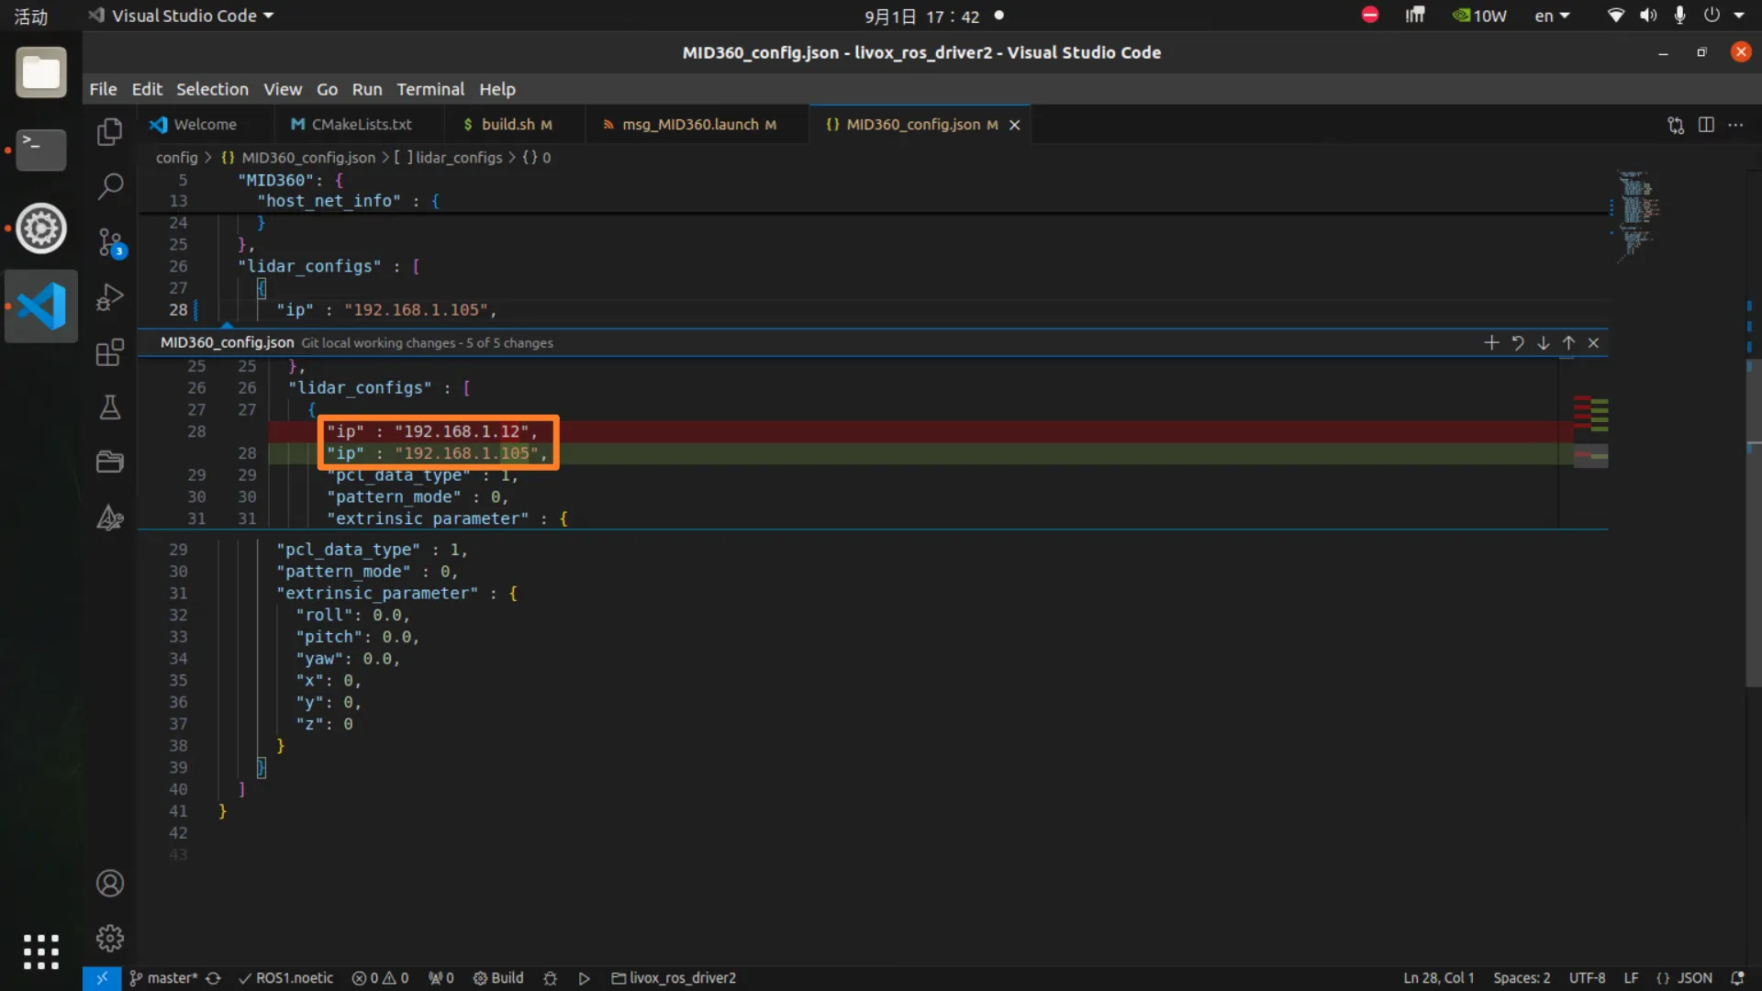Show the next change arrow

click(x=1544, y=342)
